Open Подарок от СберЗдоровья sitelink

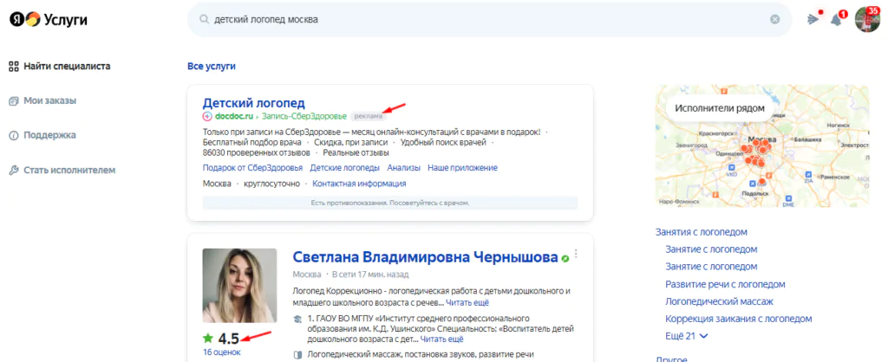tap(252, 168)
